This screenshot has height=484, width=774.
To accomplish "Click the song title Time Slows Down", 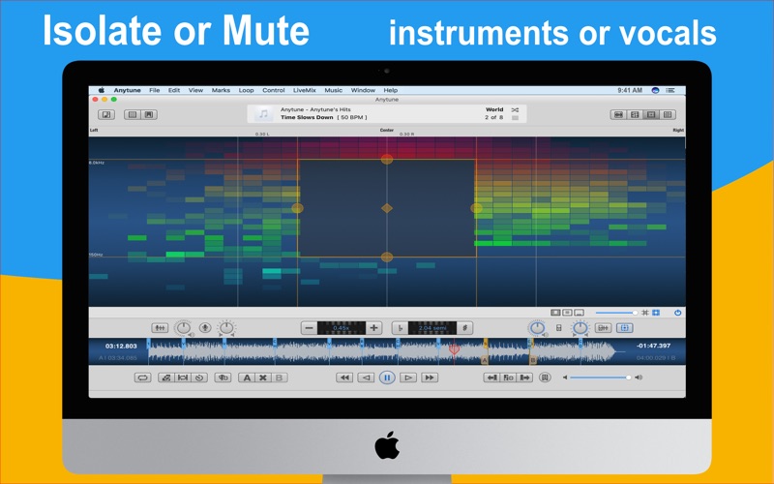I will [307, 117].
